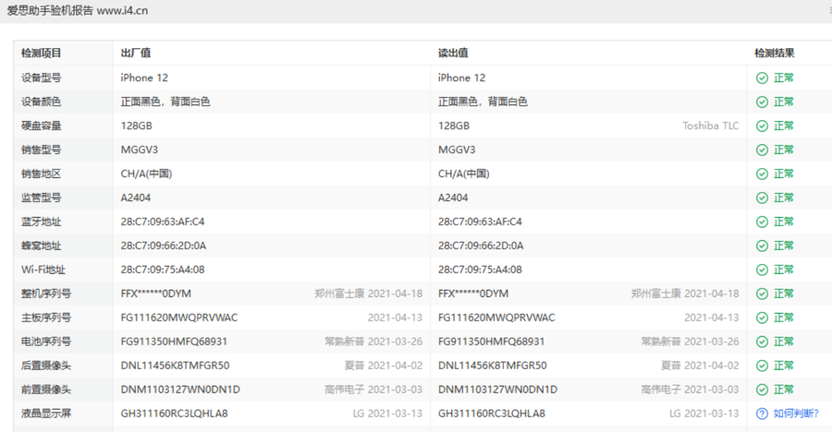Click the green check icon in 设备型号 row
This screenshot has width=832, height=432.
[x=762, y=78]
